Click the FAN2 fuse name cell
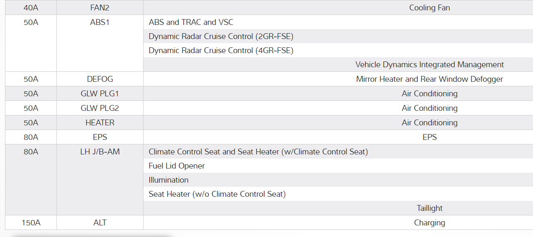 pos(100,7)
